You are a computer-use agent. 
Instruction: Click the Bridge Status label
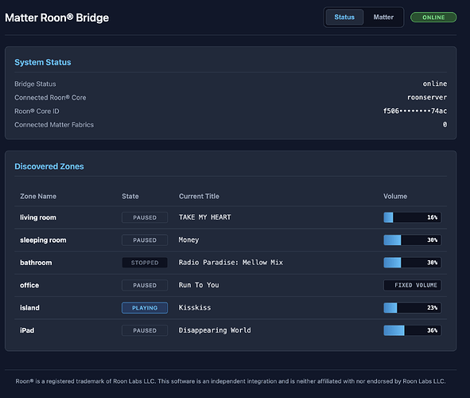tap(35, 84)
